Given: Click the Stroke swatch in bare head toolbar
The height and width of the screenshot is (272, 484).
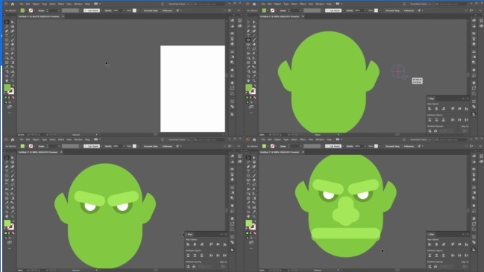Looking at the screenshot, I should [x=253, y=92].
